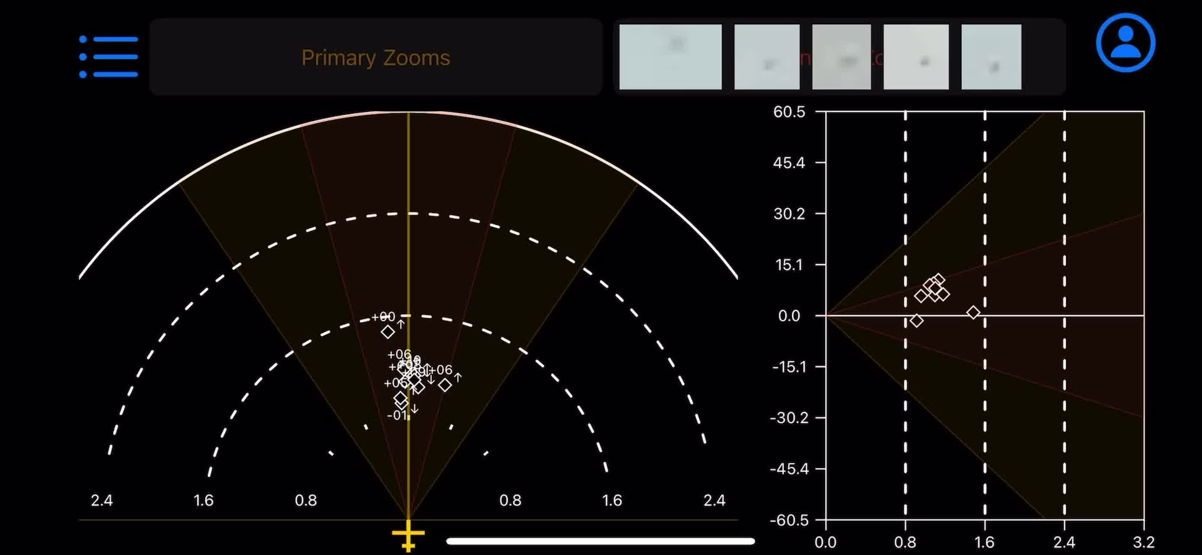Open the user profile icon
1202x555 pixels.
pyautogui.click(x=1125, y=43)
